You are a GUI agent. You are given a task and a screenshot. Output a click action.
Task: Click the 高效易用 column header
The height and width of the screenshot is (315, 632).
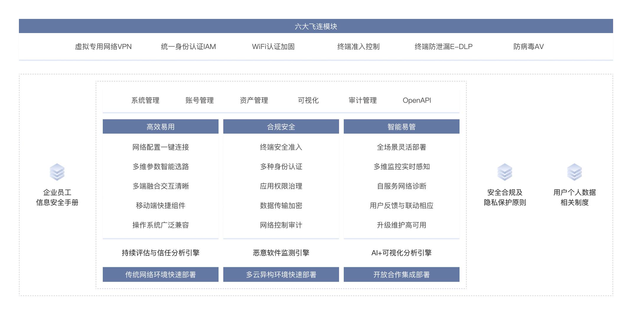pyautogui.click(x=161, y=127)
